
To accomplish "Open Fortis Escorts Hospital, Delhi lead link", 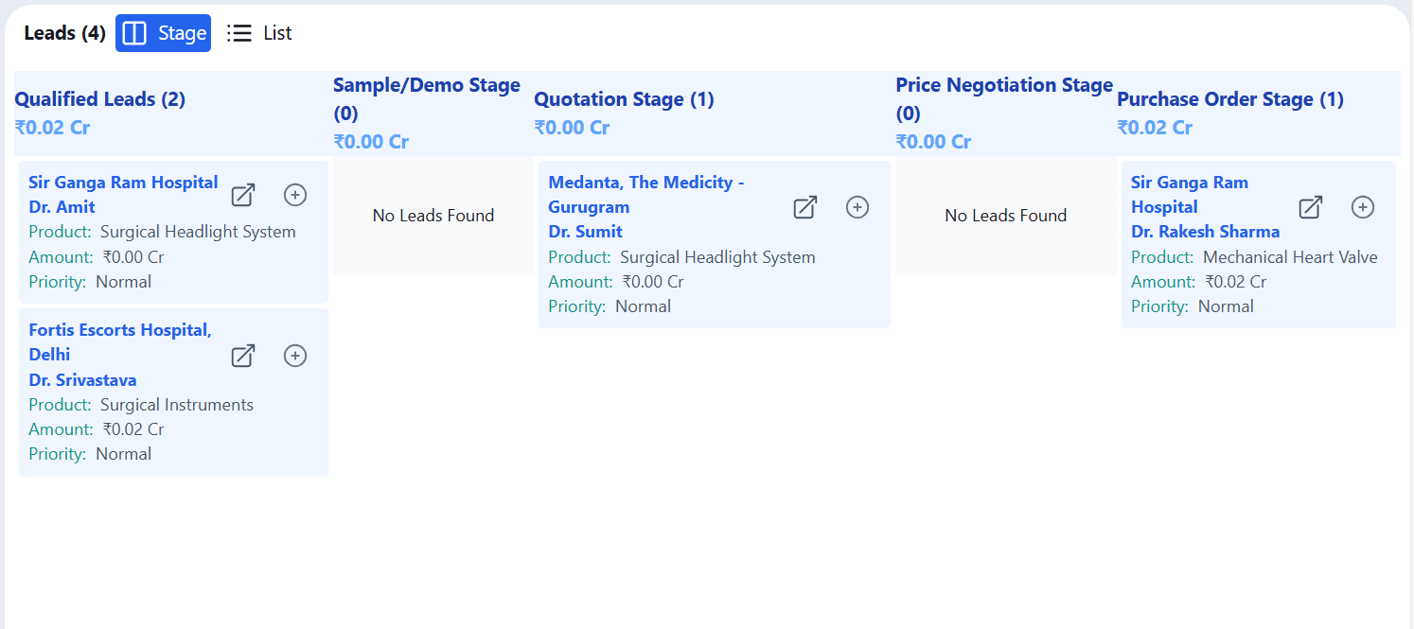I will 120,330.
